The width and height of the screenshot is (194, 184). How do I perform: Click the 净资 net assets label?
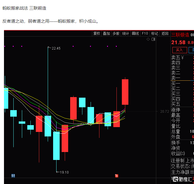[176, 148]
